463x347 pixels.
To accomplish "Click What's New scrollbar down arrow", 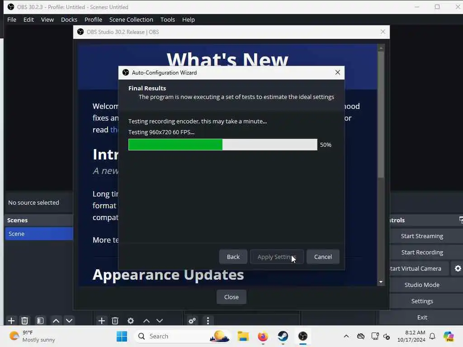I will [381, 282].
